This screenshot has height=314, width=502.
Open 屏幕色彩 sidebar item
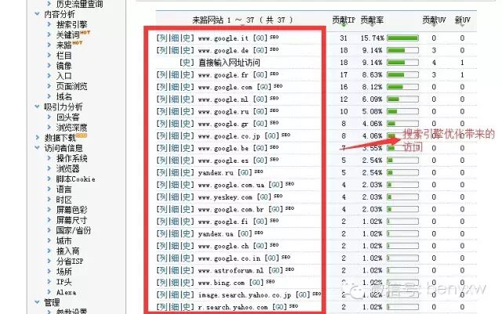pyautogui.click(x=71, y=210)
